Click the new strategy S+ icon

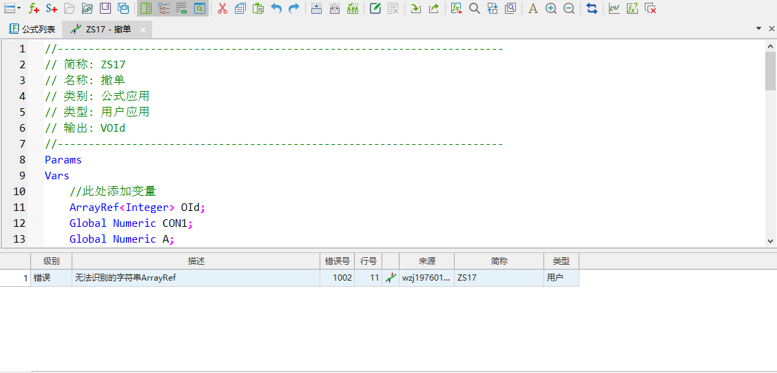52,8
